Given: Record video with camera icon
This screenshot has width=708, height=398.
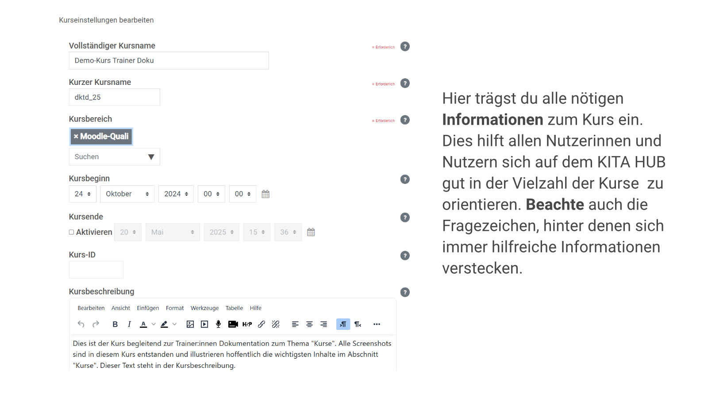Looking at the screenshot, I should (233, 324).
